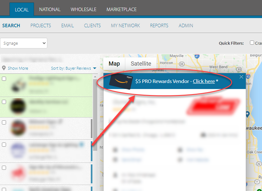Click the Horicon label on the map
The height and width of the screenshot is (191, 262).
point(166,63)
